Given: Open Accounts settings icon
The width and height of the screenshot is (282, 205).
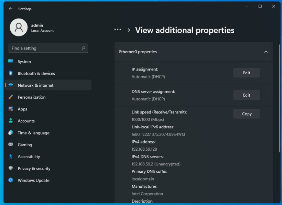Looking at the screenshot, I should pos(11,121).
